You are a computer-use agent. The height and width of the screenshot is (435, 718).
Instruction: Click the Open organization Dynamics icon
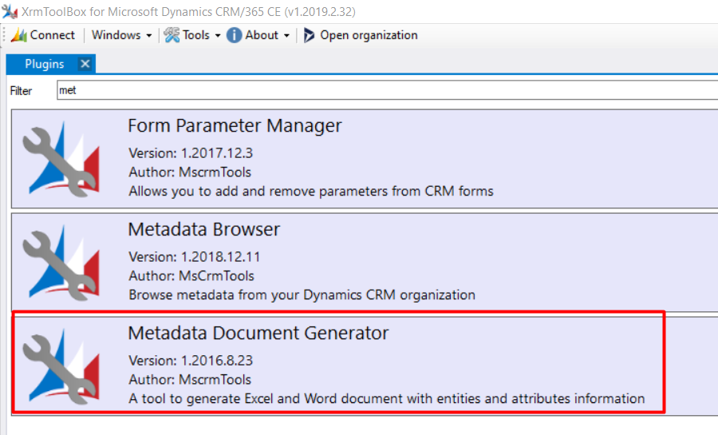pos(310,35)
